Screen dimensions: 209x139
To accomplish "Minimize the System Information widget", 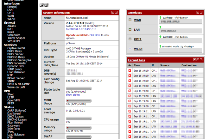I will coord(113,12).
